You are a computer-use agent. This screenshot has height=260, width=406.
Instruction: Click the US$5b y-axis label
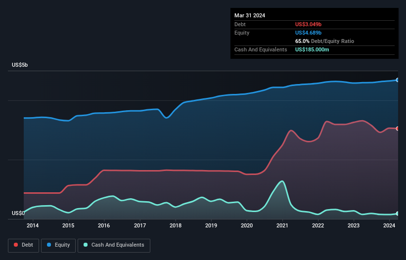coord(20,65)
